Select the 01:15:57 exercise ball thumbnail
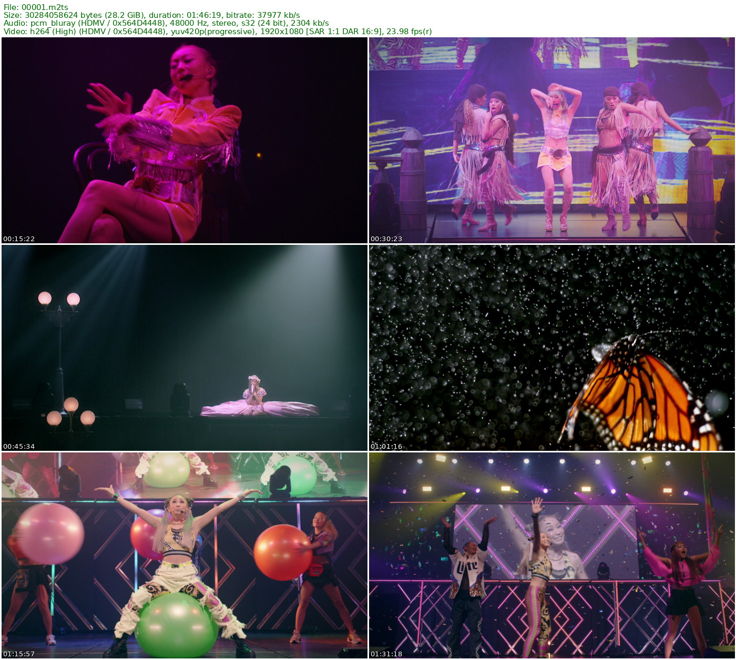736x660 pixels. 185,555
